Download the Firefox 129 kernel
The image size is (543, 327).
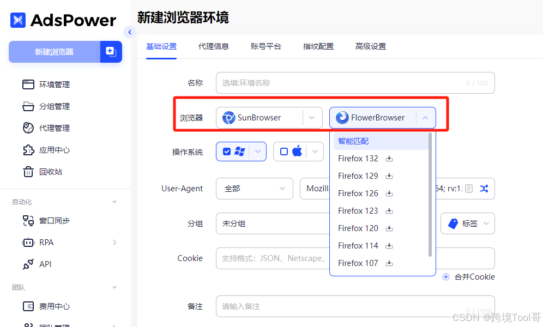[x=389, y=176]
